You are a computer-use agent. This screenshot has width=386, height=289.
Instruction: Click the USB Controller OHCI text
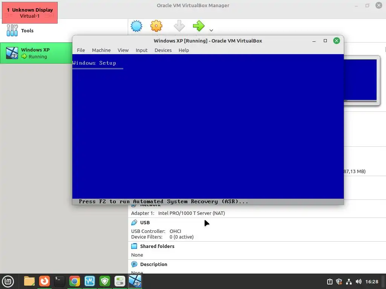156,231
